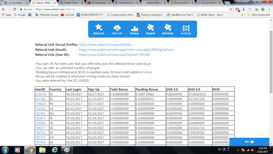
Task: Open Překladač Google bookmark
Action: (x=47, y=15)
